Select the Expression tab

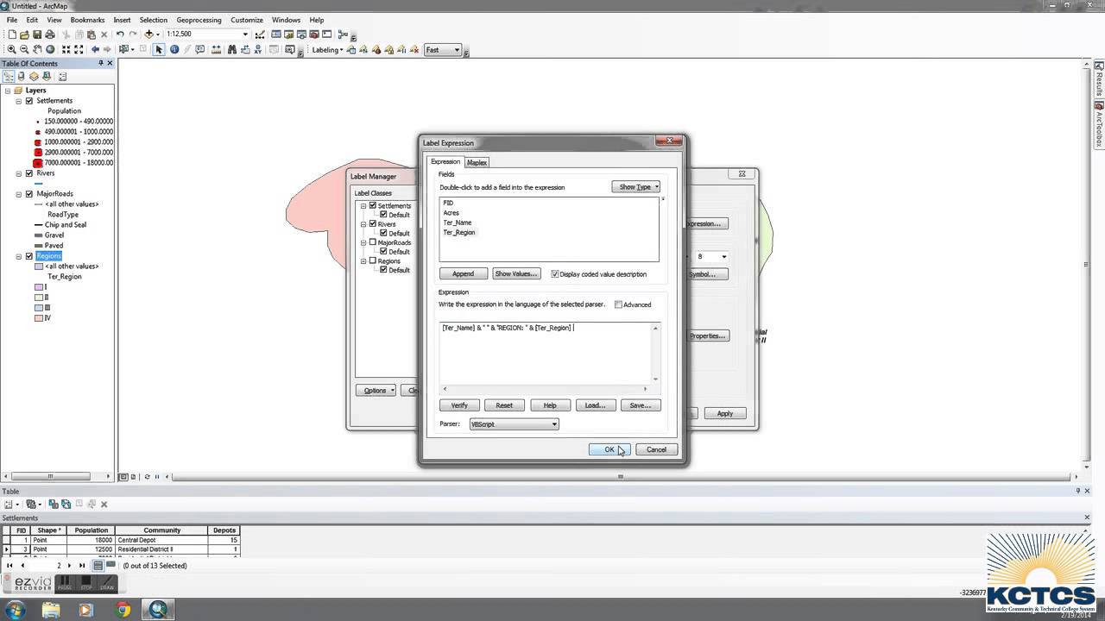tap(445, 161)
